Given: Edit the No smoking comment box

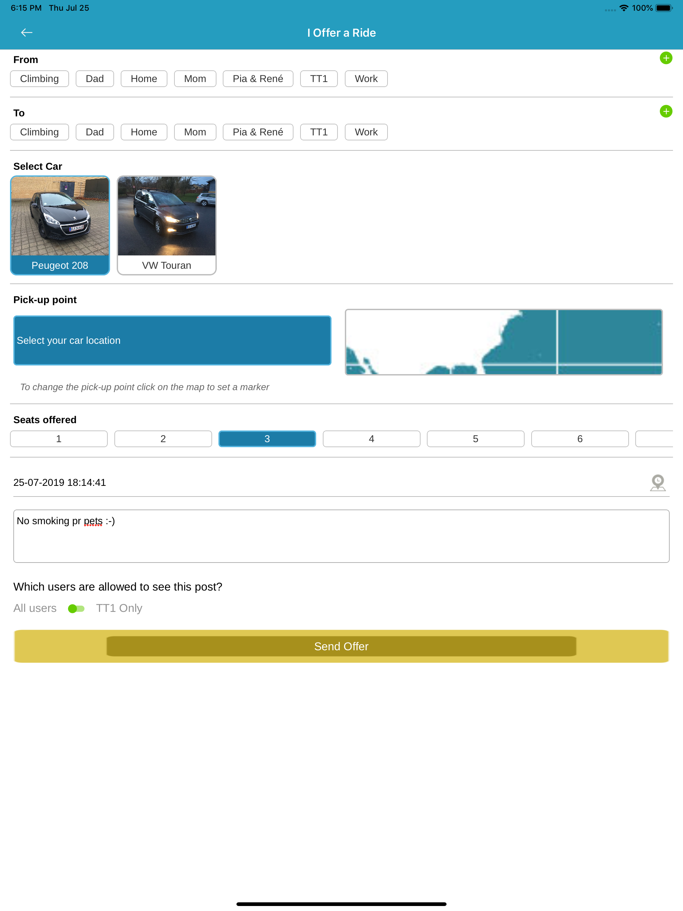Looking at the screenshot, I should 341,536.
